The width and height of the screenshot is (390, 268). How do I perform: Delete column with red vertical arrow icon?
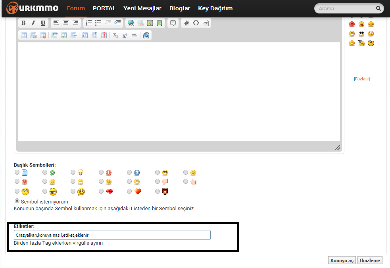pos(104,35)
